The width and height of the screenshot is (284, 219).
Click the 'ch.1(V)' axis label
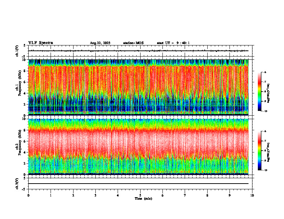click(17, 51)
